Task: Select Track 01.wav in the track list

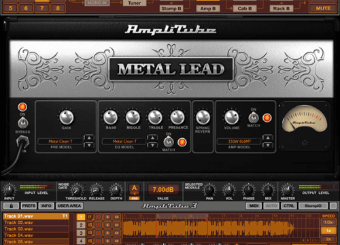Action: 36,216
